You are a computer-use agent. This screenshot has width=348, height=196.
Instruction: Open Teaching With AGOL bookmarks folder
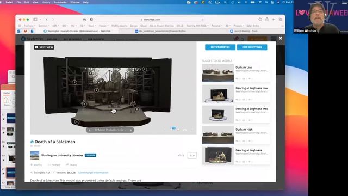point(197,26)
